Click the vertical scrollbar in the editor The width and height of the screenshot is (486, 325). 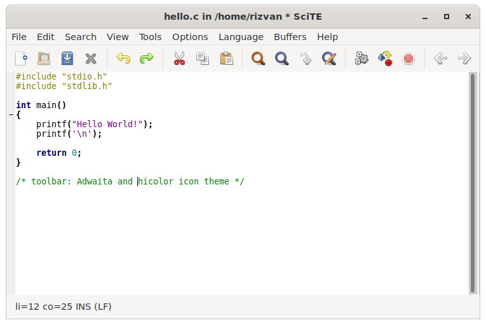[x=472, y=183]
